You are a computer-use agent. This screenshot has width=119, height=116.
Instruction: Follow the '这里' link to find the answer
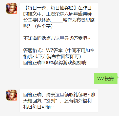[x=60, y=38]
